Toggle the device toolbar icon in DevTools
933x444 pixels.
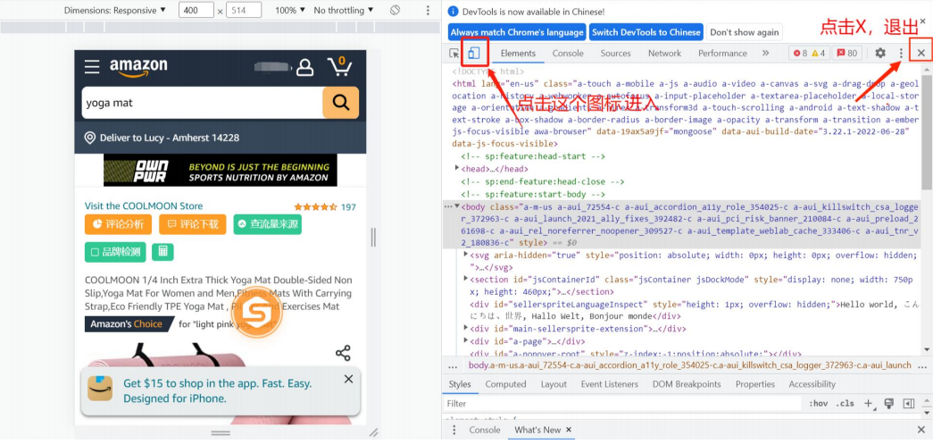[473, 53]
